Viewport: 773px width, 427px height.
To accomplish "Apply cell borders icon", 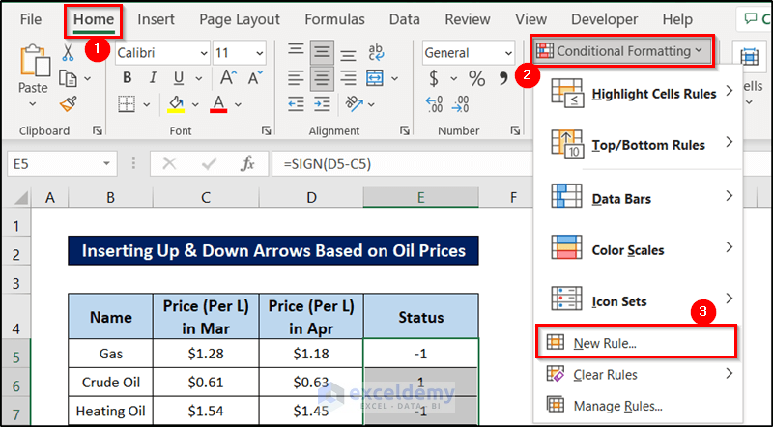I will click(x=127, y=104).
